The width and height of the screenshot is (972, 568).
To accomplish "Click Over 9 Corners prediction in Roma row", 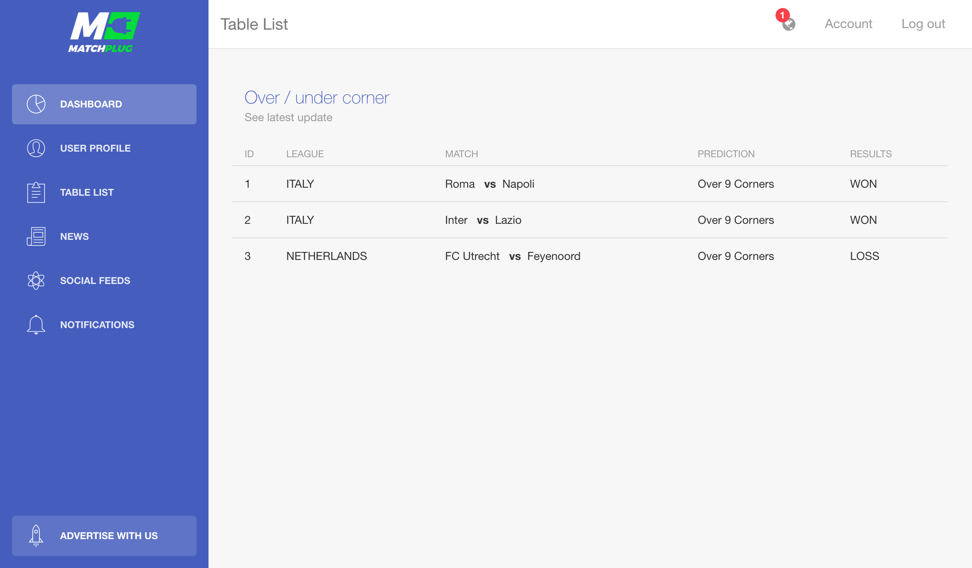I will pyautogui.click(x=736, y=184).
